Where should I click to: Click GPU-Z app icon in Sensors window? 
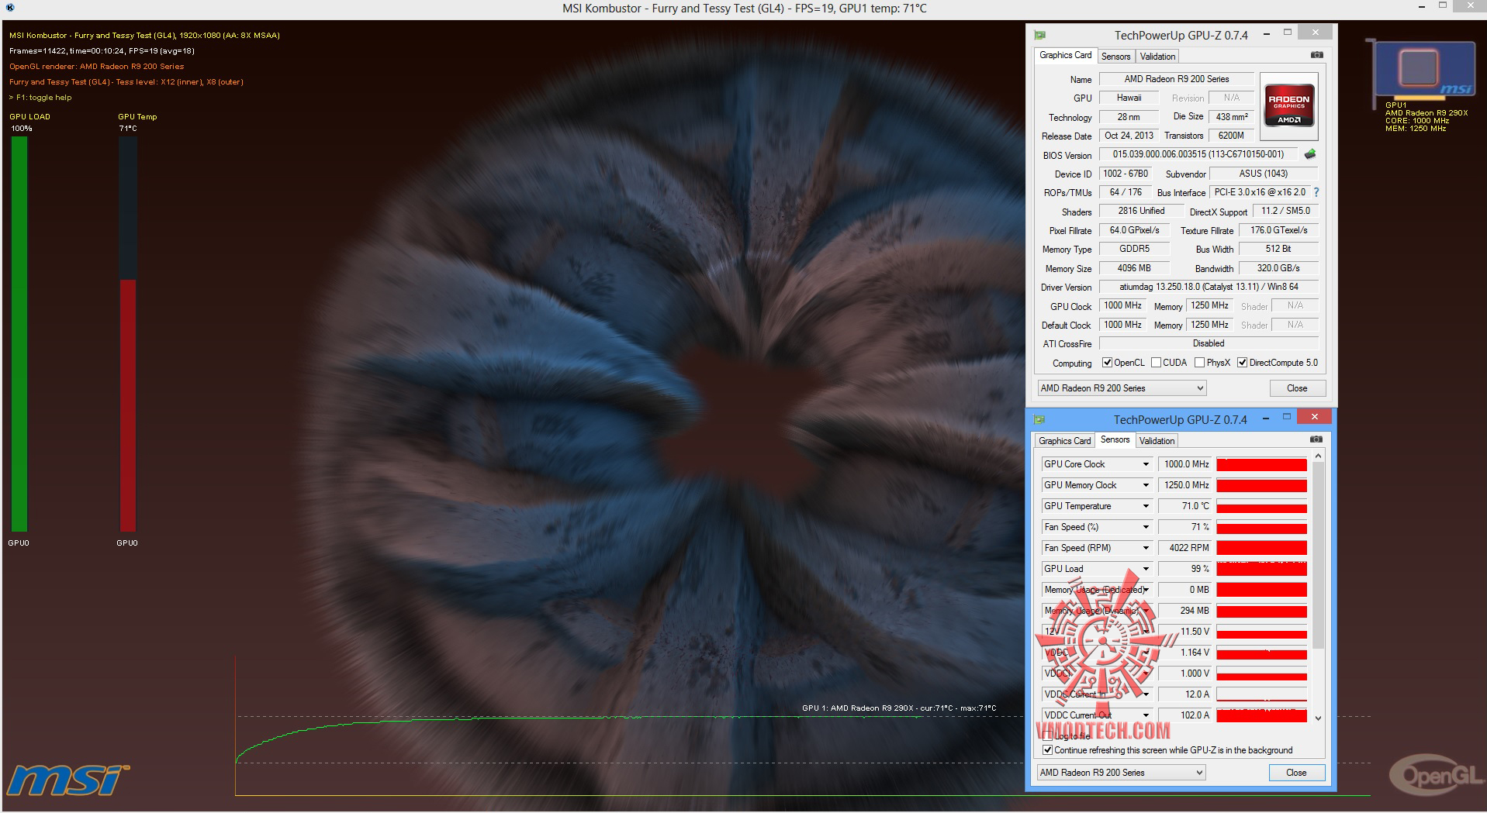pyautogui.click(x=1039, y=419)
